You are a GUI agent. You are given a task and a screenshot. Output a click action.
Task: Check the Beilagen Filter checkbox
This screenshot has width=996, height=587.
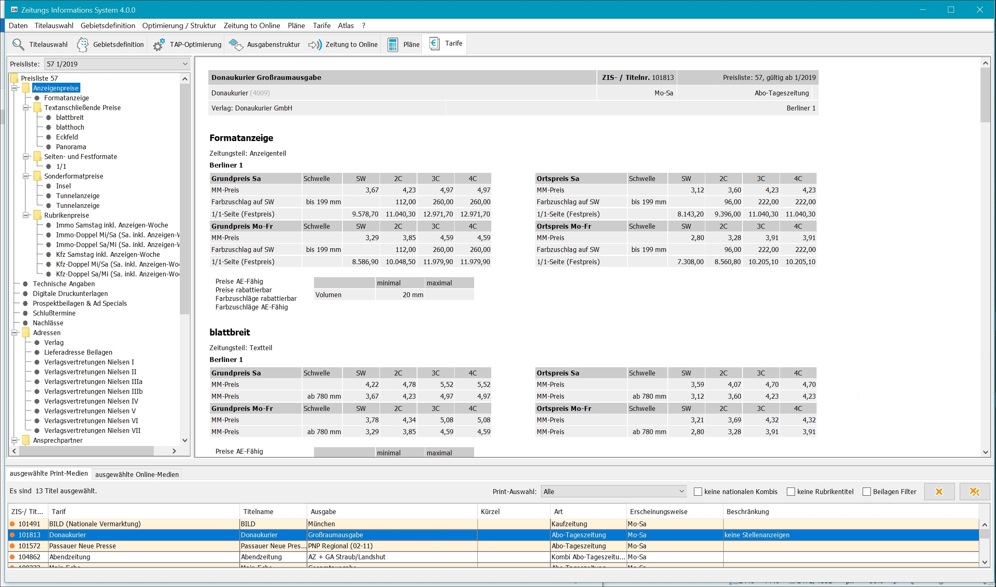pyautogui.click(x=867, y=492)
